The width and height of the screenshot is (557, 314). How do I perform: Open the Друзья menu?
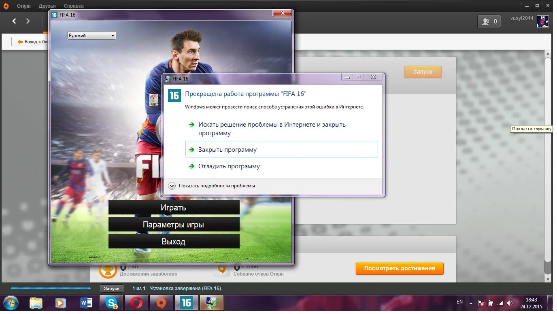[47, 6]
